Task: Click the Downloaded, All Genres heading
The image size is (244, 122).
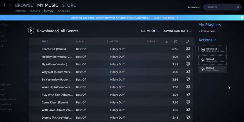Action: [x=57, y=31]
